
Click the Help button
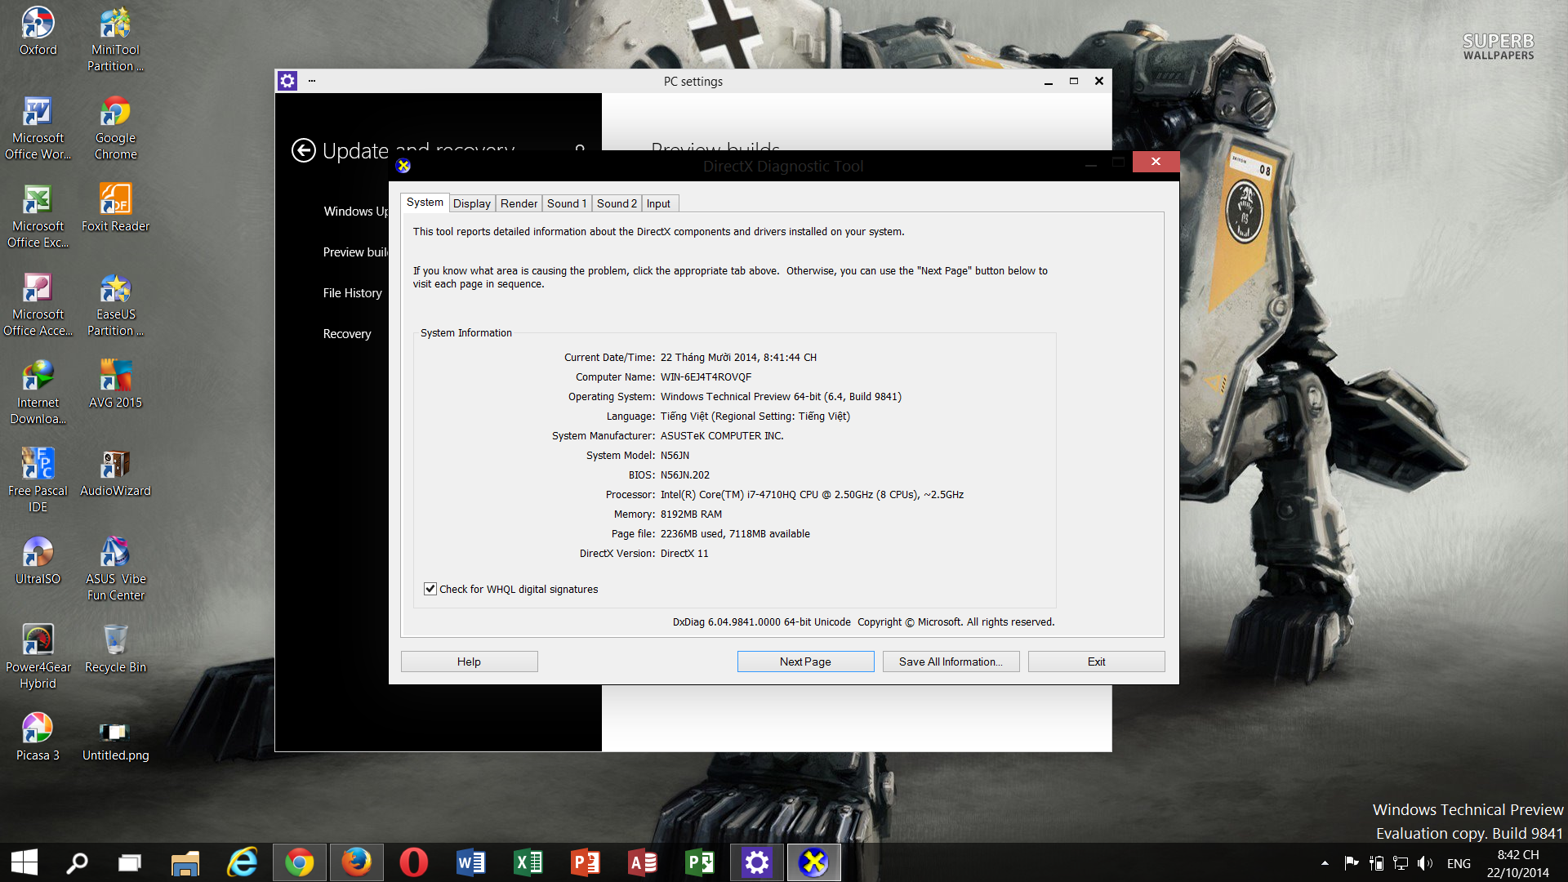click(x=469, y=661)
